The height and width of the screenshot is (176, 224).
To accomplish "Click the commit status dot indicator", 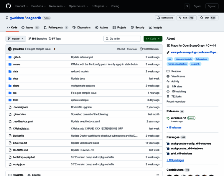I will [x=55, y=49].
